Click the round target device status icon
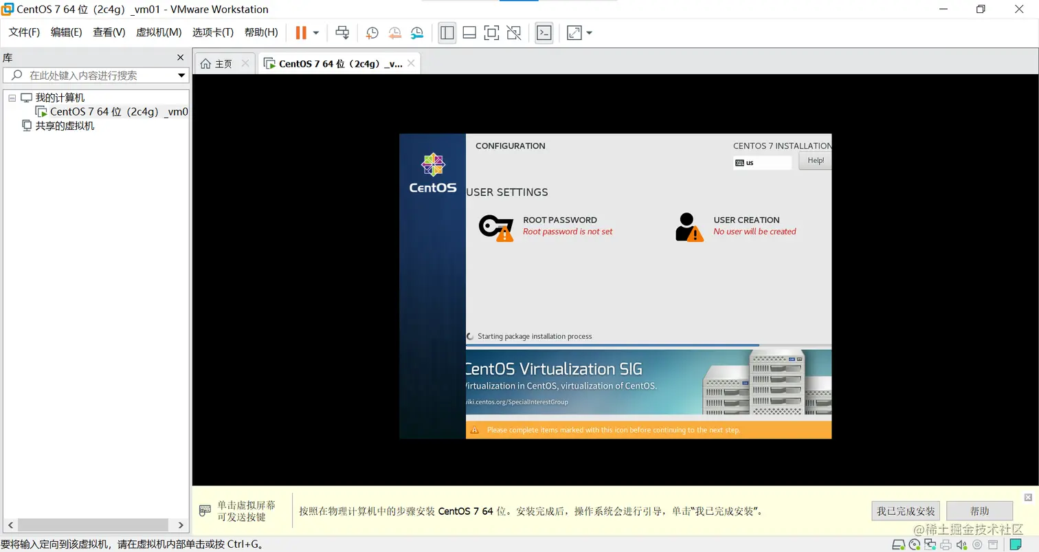1039x552 pixels. click(x=977, y=545)
